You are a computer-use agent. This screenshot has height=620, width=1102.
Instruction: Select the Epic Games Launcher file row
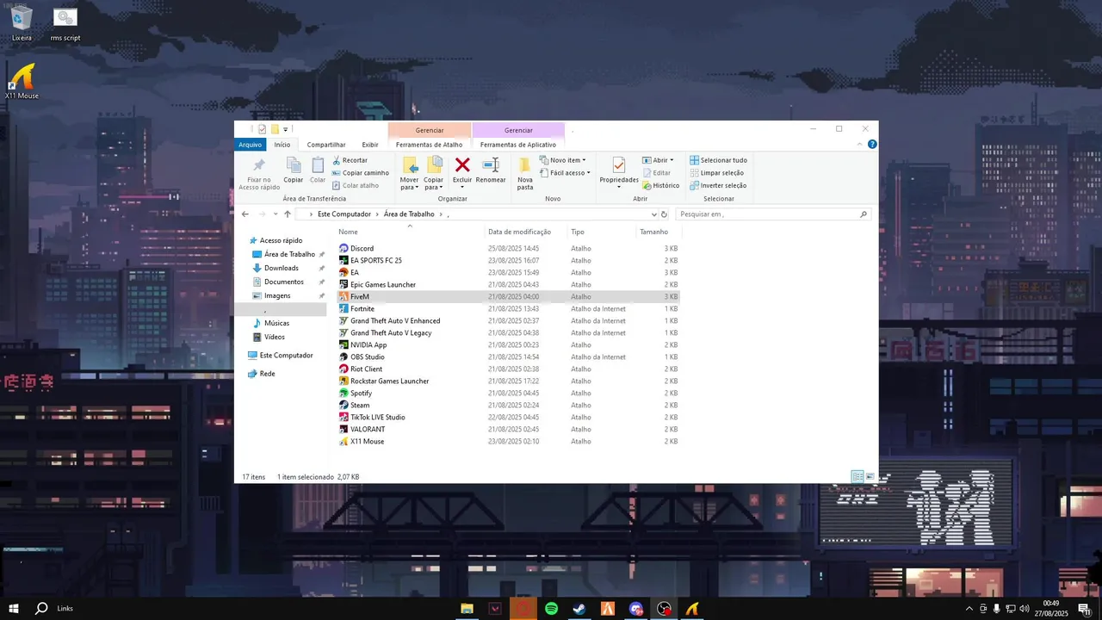click(x=508, y=285)
